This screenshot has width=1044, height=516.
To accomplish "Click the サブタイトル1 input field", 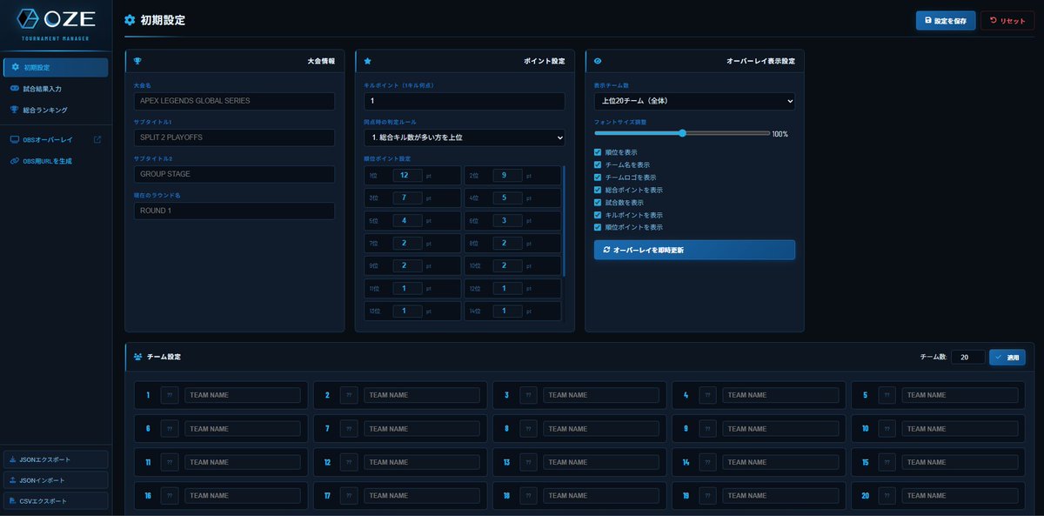I will pos(234,137).
